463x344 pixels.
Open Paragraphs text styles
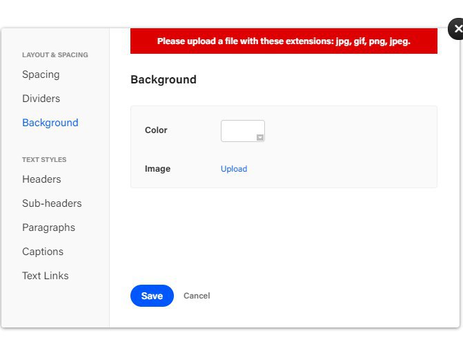(49, 227)
